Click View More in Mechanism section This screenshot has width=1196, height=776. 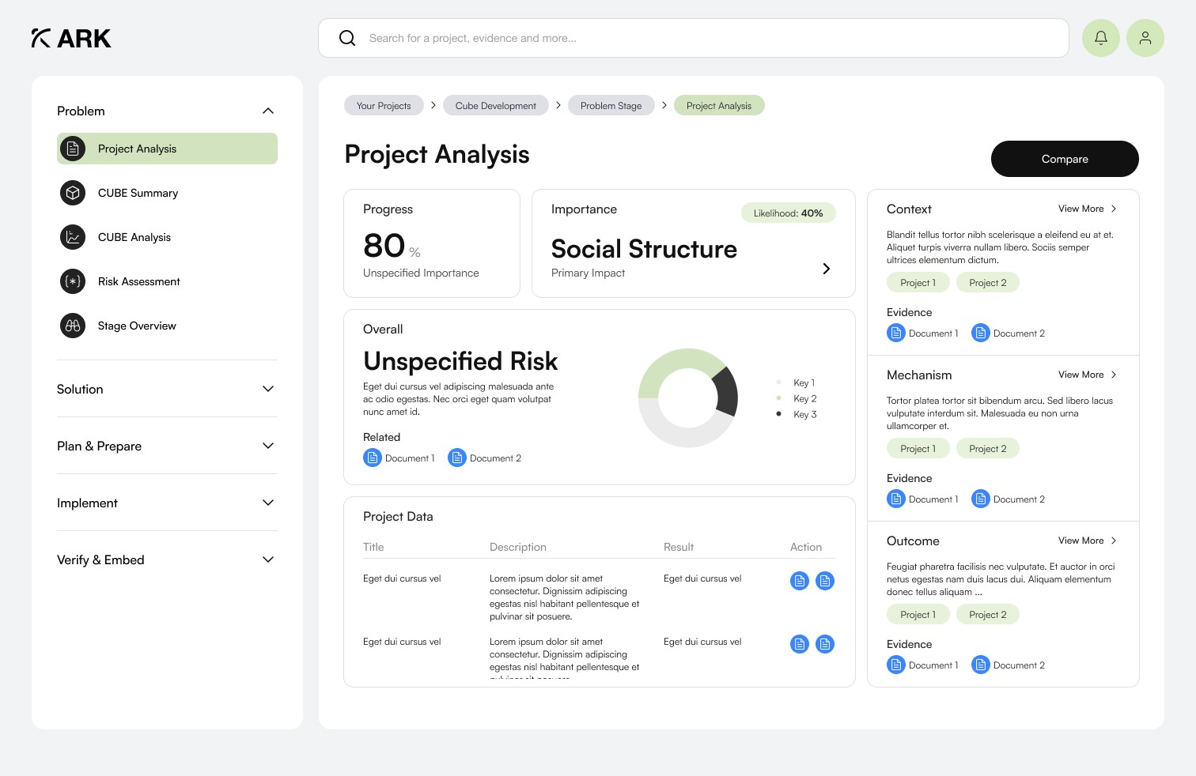click(x=1088, y=375)
